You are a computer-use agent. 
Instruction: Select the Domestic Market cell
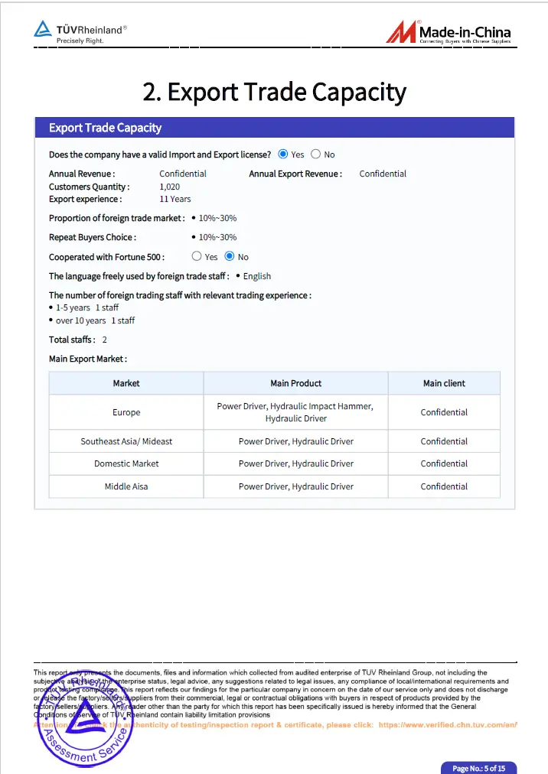(126, 463)
